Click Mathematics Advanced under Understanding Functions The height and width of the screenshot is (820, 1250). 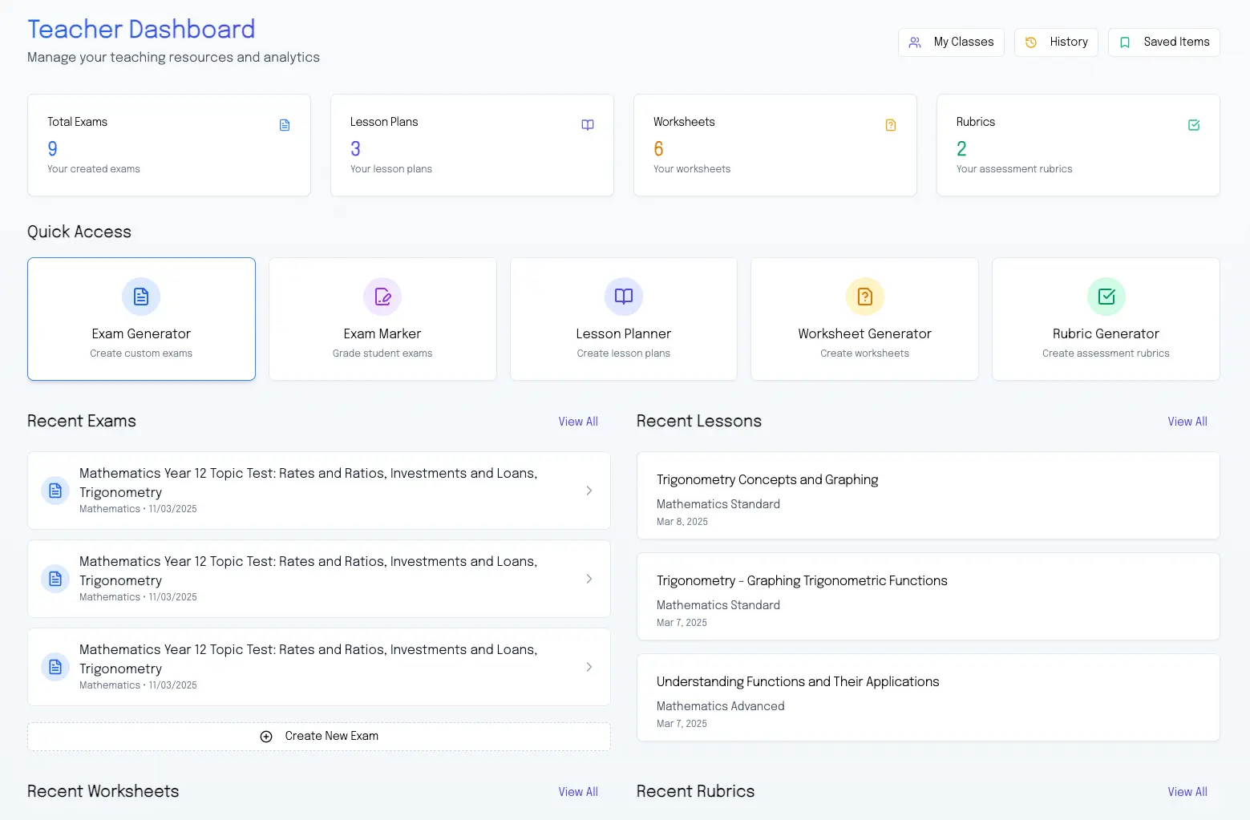click(x=721, y=706)
